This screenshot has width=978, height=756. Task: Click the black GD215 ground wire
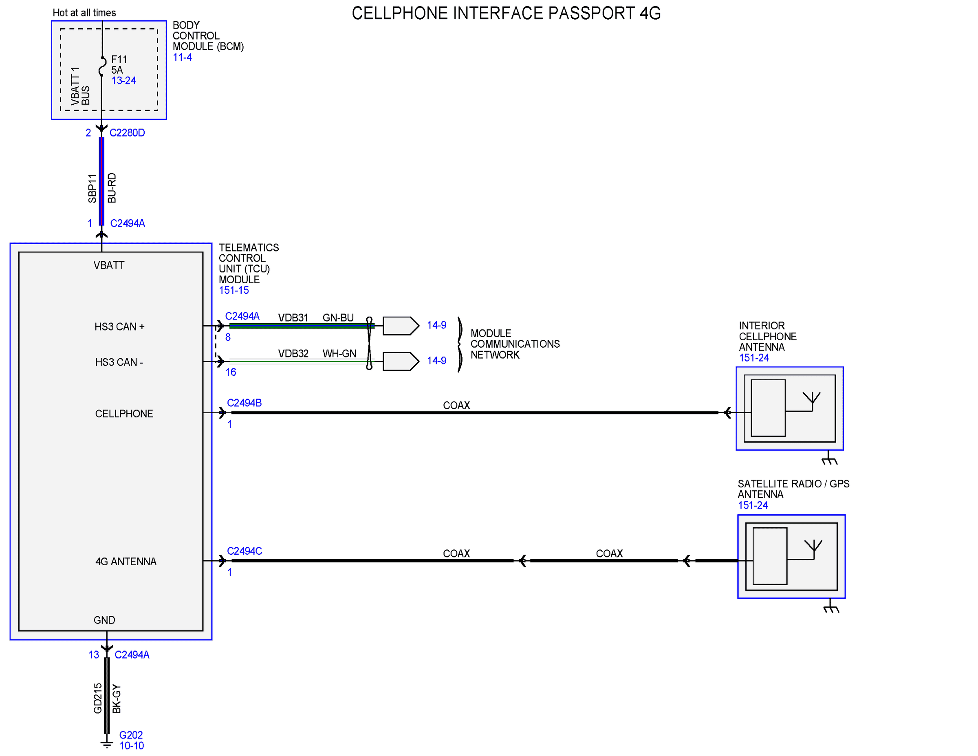pyautogui.click(x=107, y=696)
